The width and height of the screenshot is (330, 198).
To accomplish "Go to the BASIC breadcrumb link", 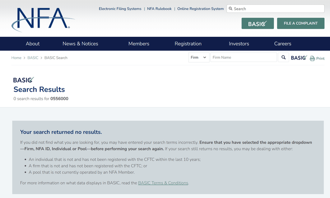I will [x=33, y=58].
